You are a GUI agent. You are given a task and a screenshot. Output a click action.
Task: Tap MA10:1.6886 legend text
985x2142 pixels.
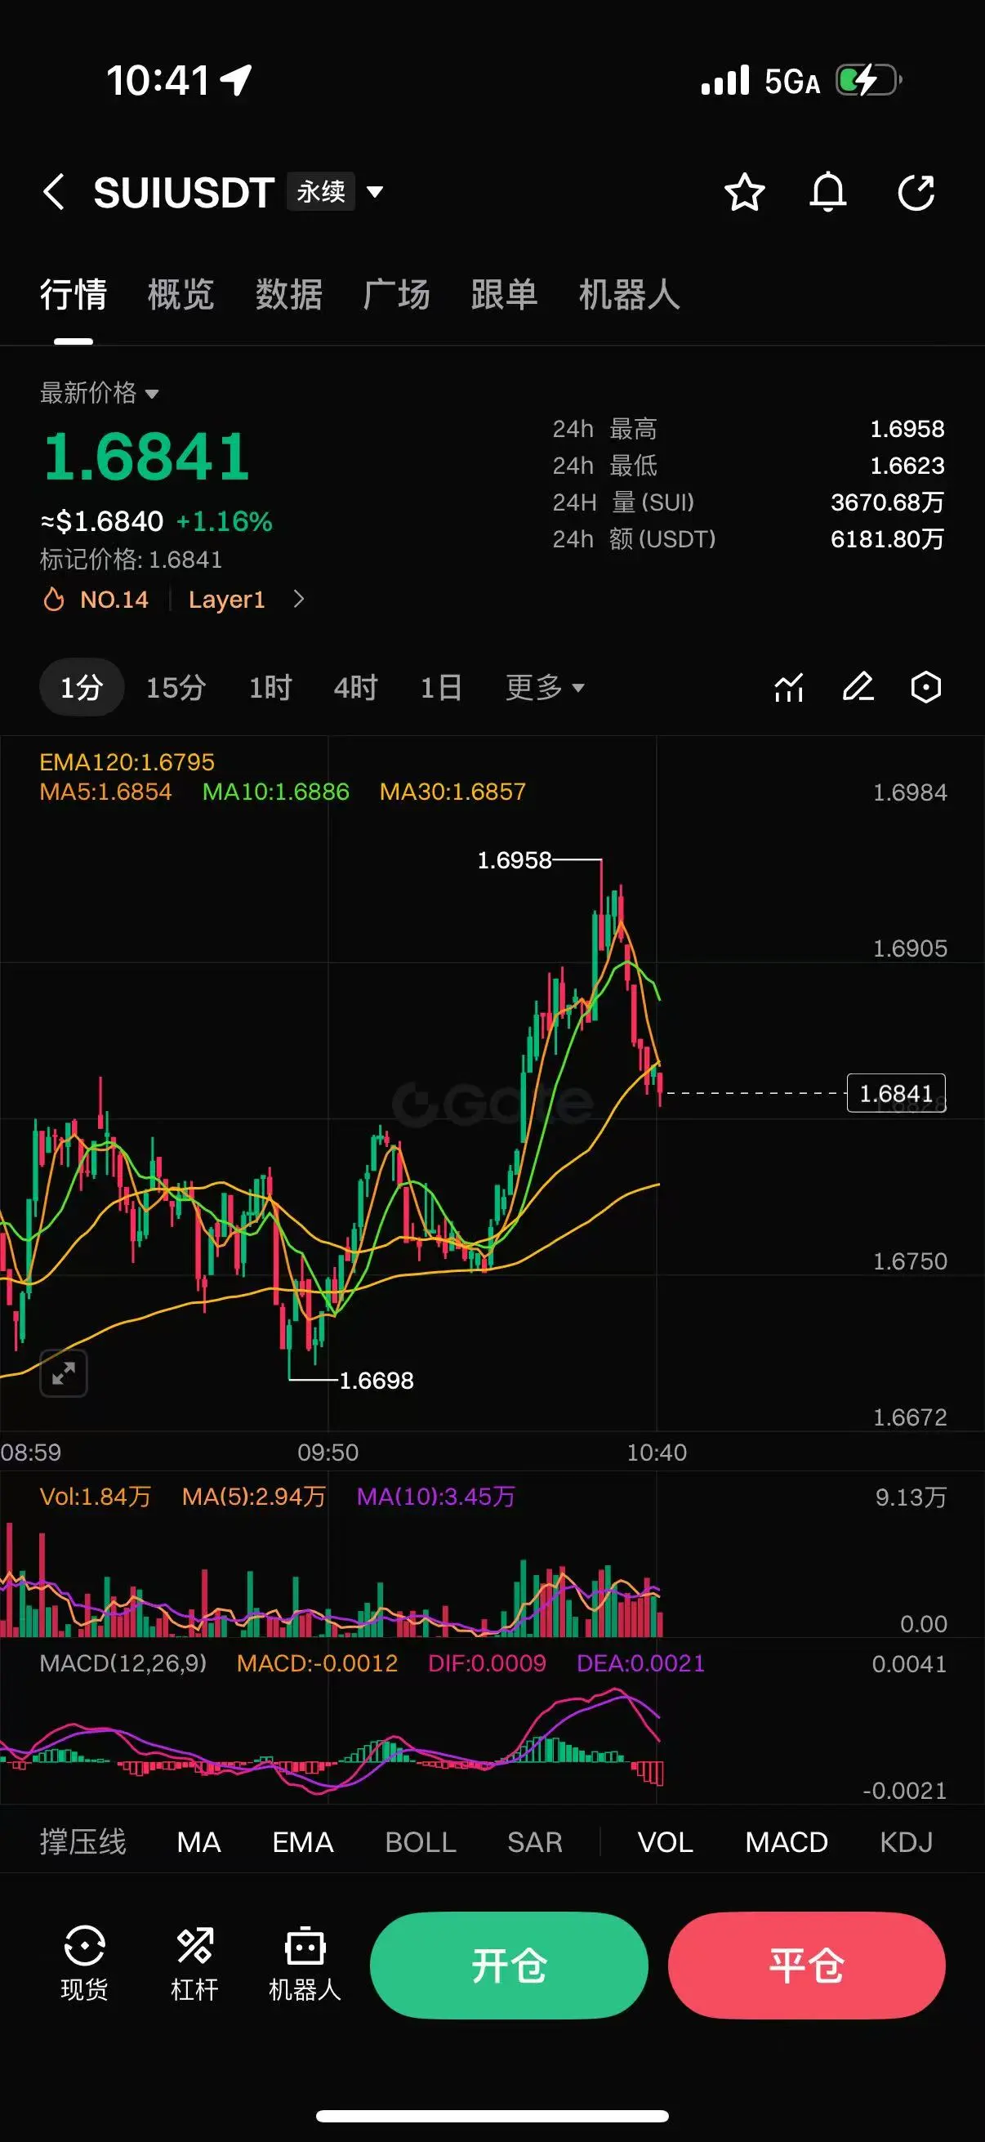click(x=276, y=792)
